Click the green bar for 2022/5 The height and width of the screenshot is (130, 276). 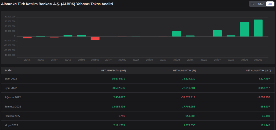190,36
